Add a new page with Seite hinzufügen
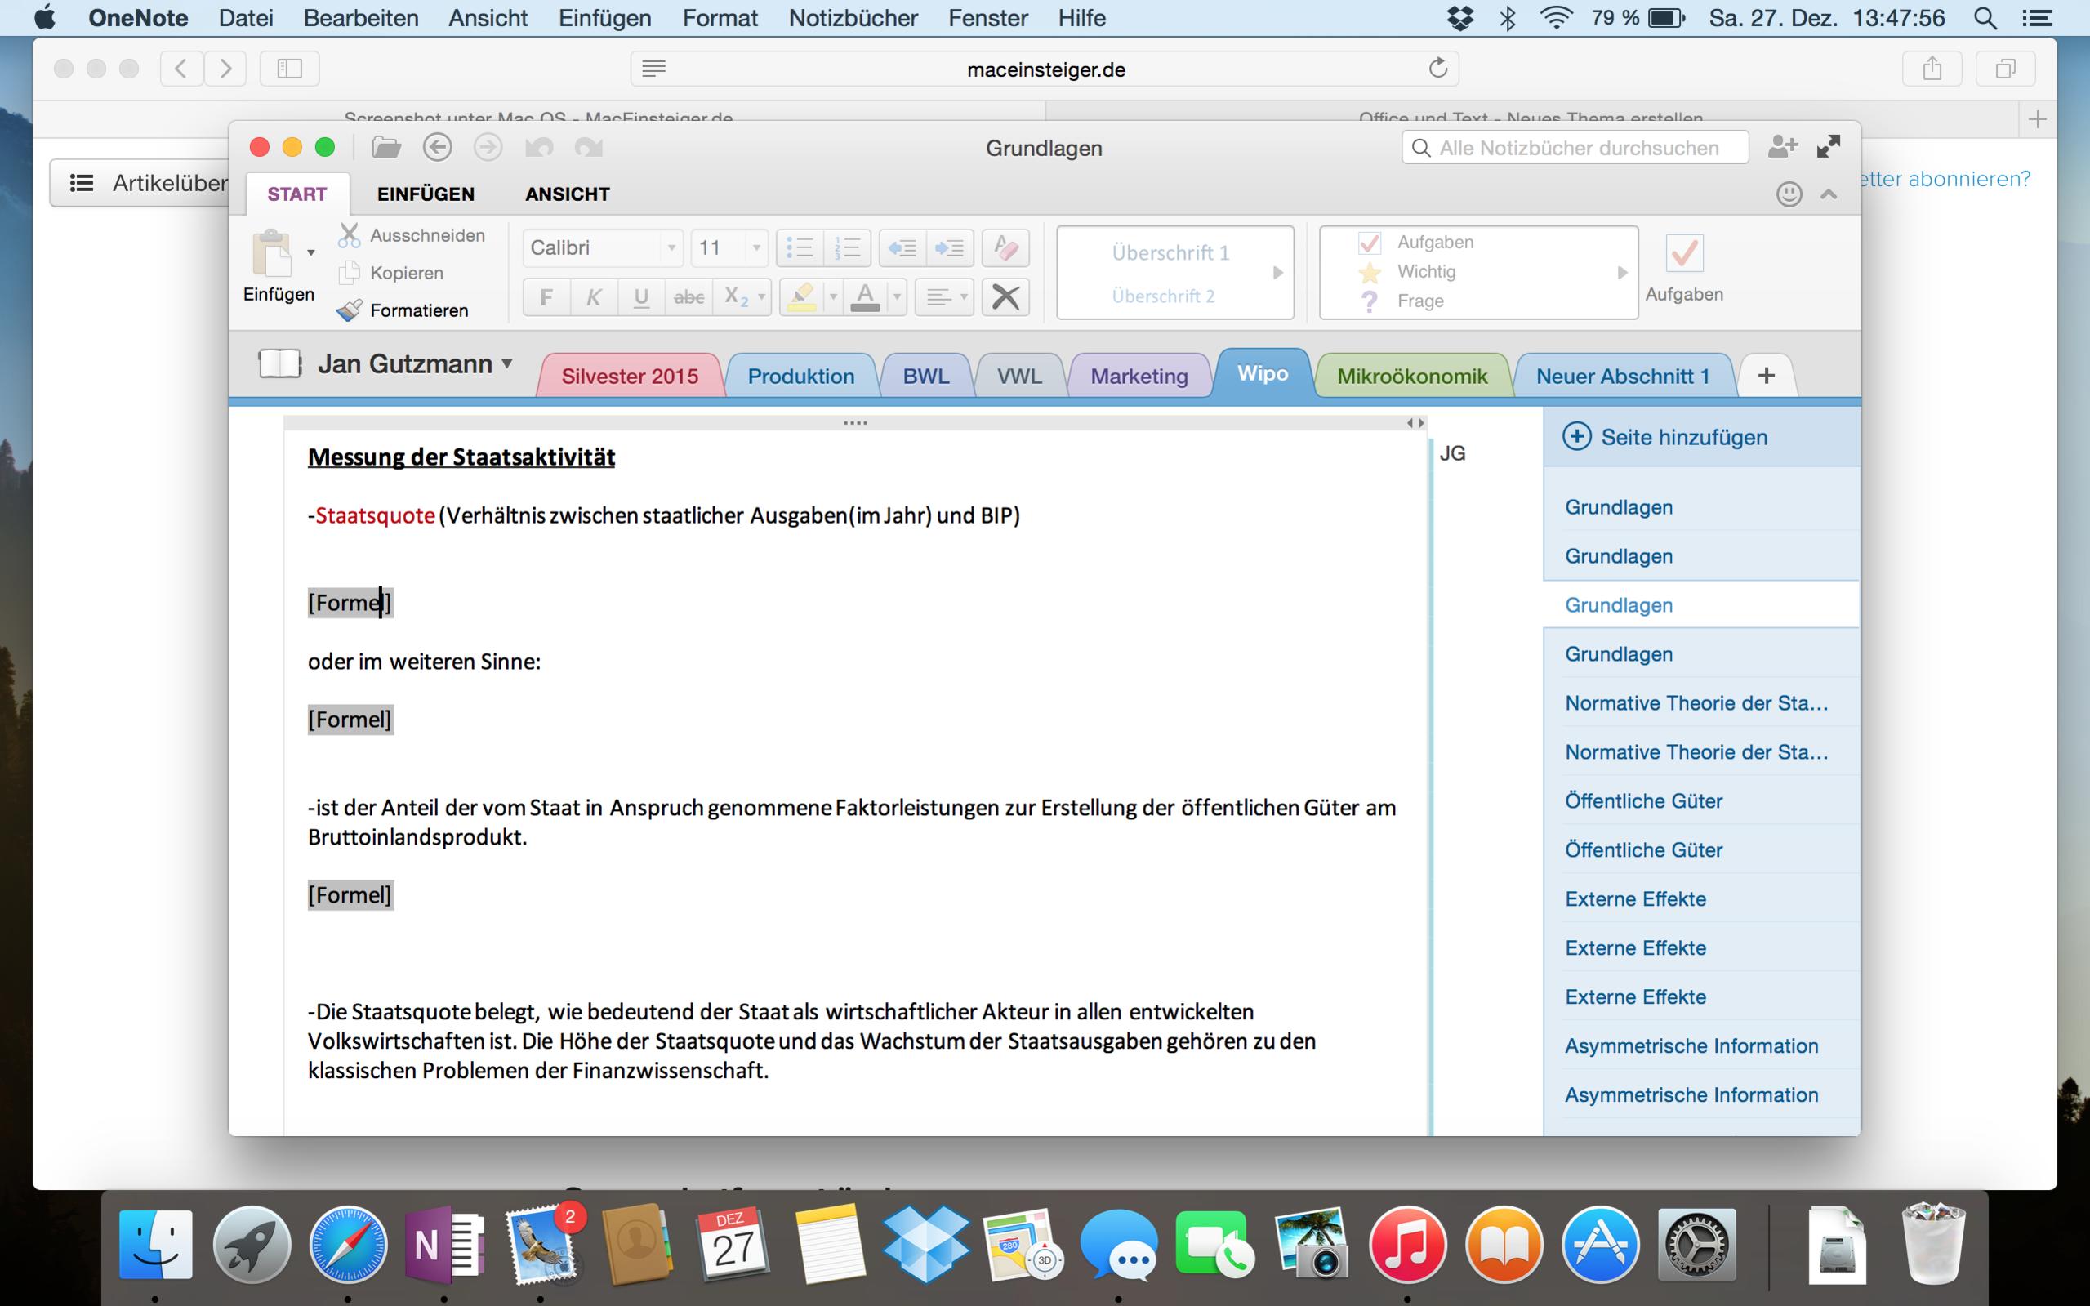The image size is (2090, 1306). tap(1665, 437)
